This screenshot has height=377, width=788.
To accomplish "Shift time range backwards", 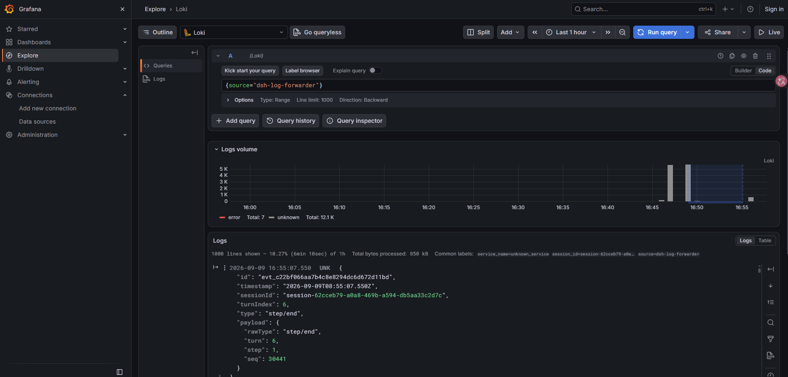I will (x=535, y=32).
